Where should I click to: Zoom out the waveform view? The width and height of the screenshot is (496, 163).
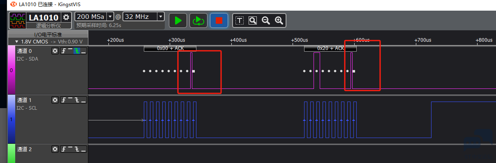(266, 20)
